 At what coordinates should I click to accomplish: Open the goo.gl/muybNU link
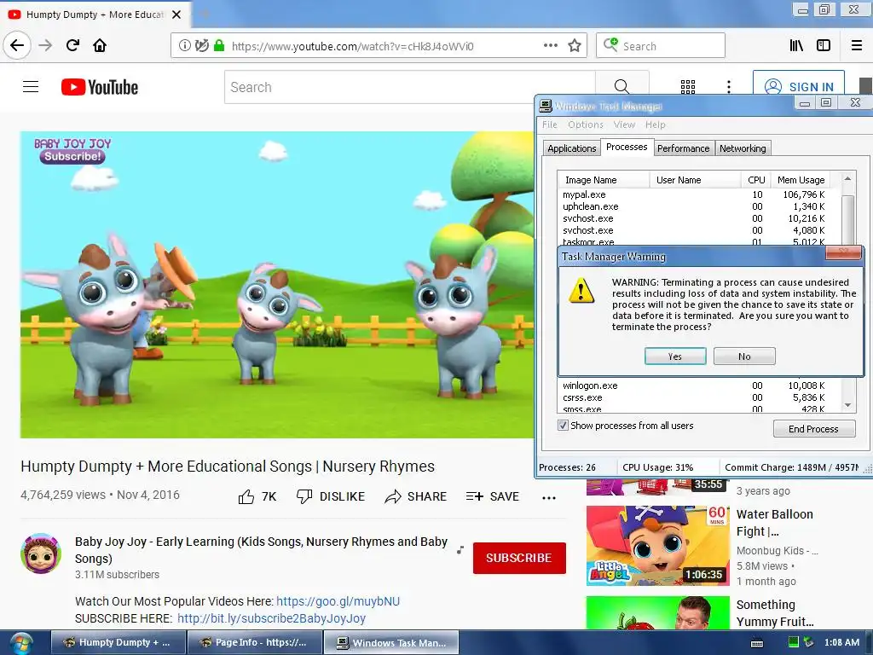(x=338, y=601)
